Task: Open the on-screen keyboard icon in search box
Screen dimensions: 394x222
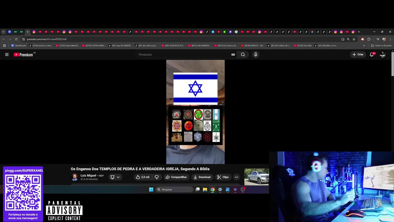Action: point(233,55)
